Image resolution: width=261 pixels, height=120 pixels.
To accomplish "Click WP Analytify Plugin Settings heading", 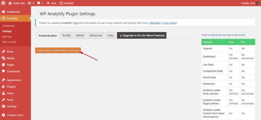I will pos(67,14).
